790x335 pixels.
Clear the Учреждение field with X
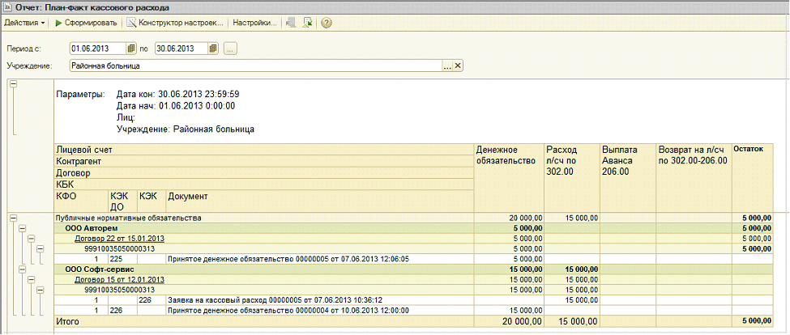click(x=458, y=66)
